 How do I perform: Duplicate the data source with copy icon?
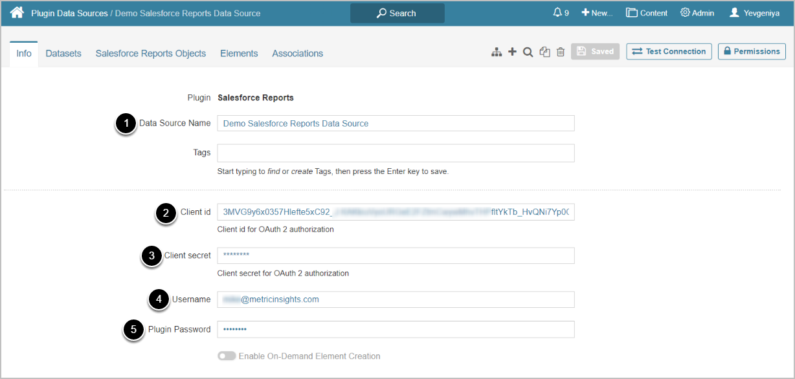point(544,52)
